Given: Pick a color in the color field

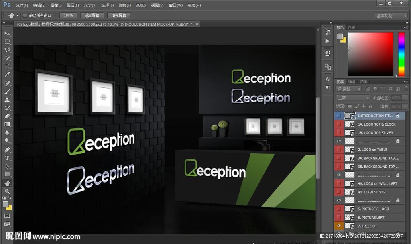Looking at the screenshot, I should tap(370, 54).
